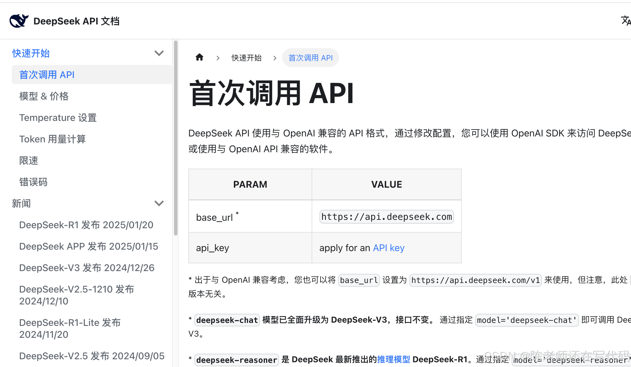Screen dimensions: 631x367
Task: Collapse the 快速开始 section chevron
Action: [159, 53]
